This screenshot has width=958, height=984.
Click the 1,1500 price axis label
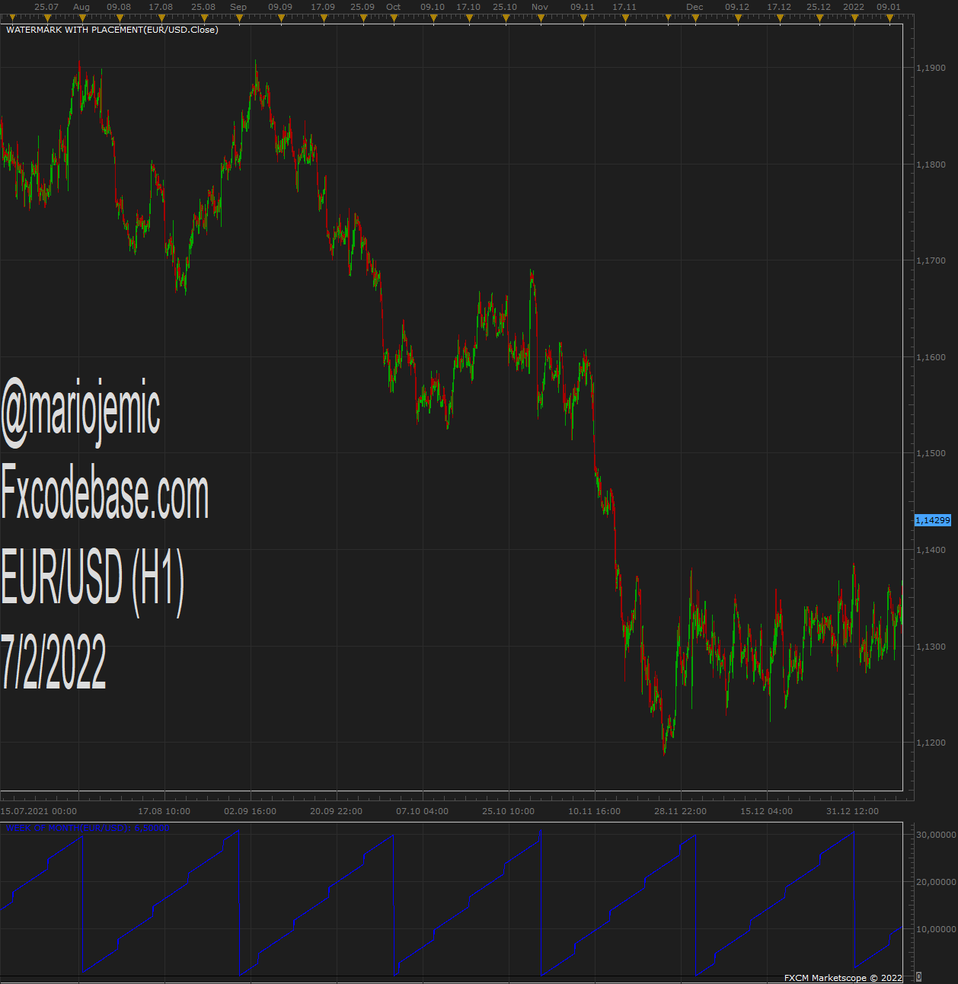click(x=931, y=453)
